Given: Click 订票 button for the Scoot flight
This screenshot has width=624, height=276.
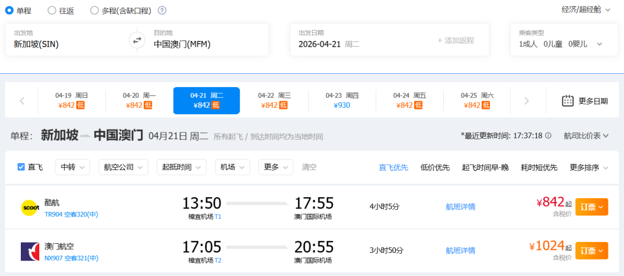Looking at the screenshot, I should point(591,206).
